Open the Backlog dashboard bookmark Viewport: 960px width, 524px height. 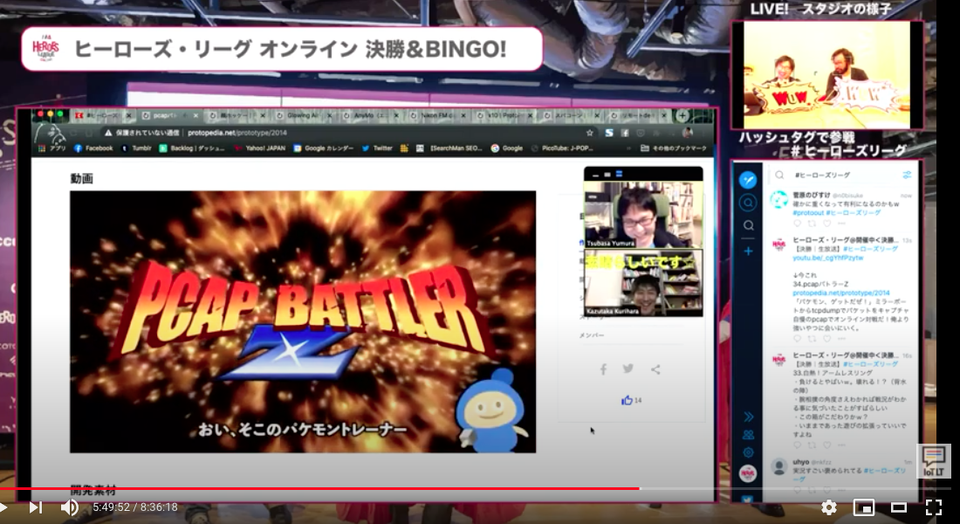click(192, 148)
